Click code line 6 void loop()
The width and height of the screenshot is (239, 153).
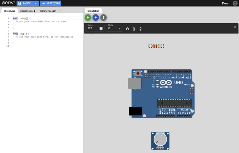[21, 34]
